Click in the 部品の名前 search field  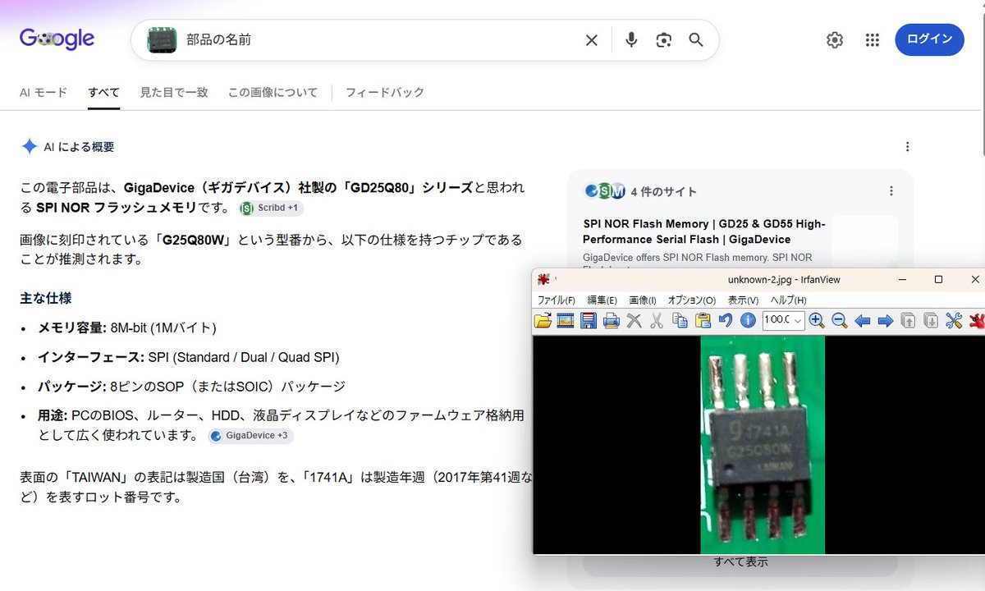378,40
